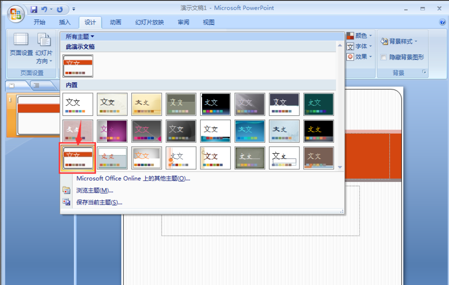Click the save current theme icon
Screen dimensions: 449x285
(x=67, y=202)
